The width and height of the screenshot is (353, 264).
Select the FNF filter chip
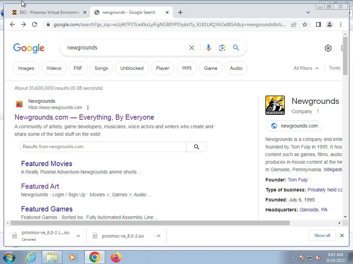[78, 68]
